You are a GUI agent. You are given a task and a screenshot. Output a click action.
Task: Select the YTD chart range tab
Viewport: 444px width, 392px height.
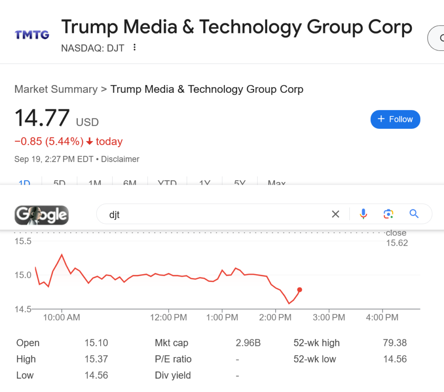pyautogui.click(x=167, y=183)
